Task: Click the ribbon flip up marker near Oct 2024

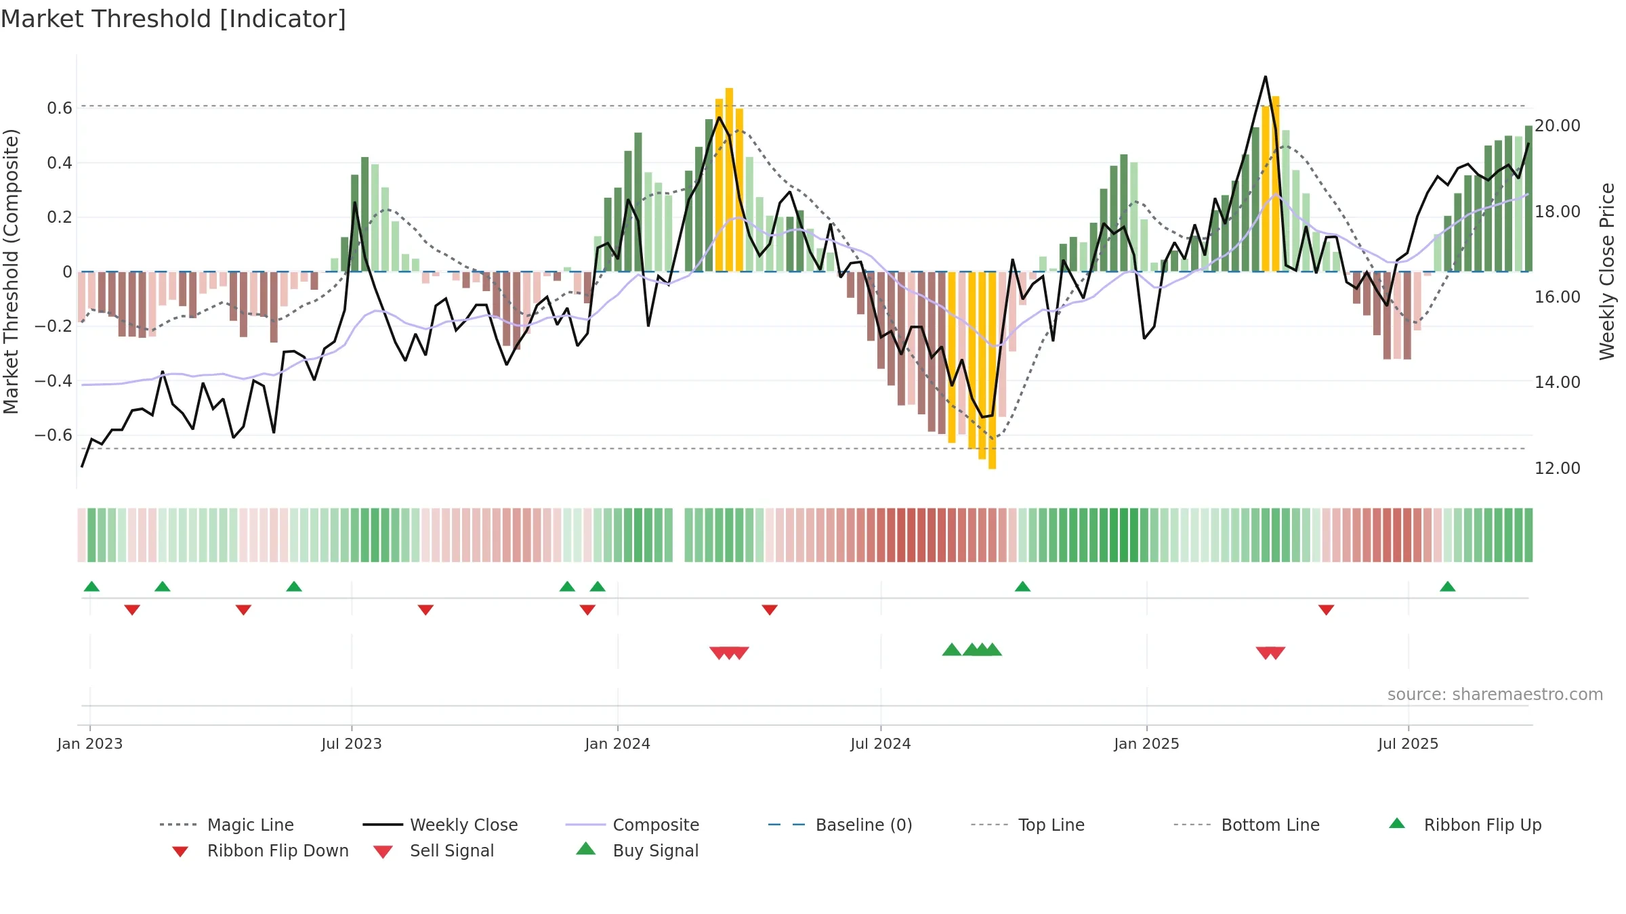Action: [1022, 586]
